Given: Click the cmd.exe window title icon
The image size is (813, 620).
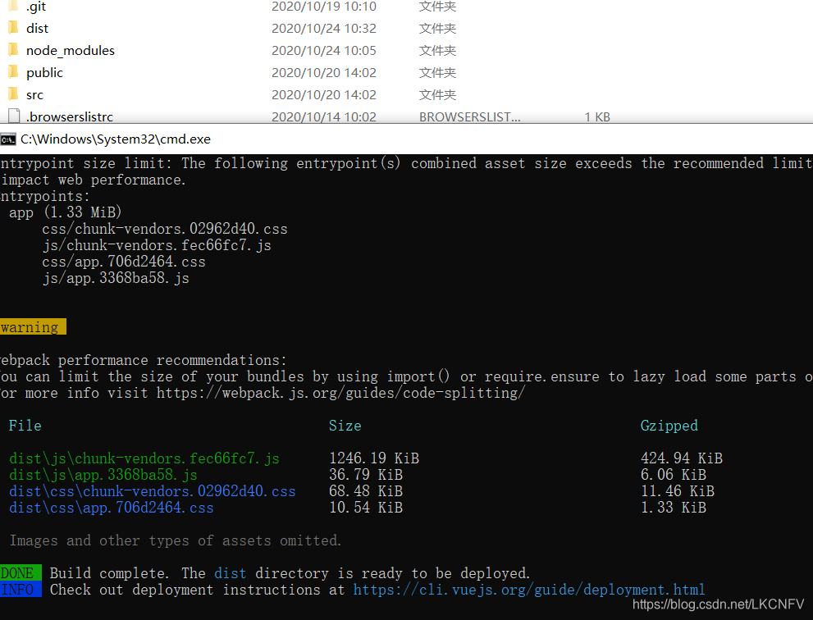Looking at the screenshot, I should coord(8,139).
